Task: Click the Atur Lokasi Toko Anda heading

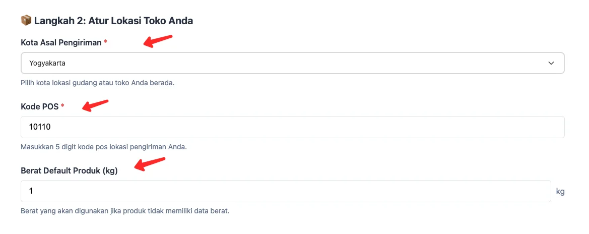Action: [113, 21]
